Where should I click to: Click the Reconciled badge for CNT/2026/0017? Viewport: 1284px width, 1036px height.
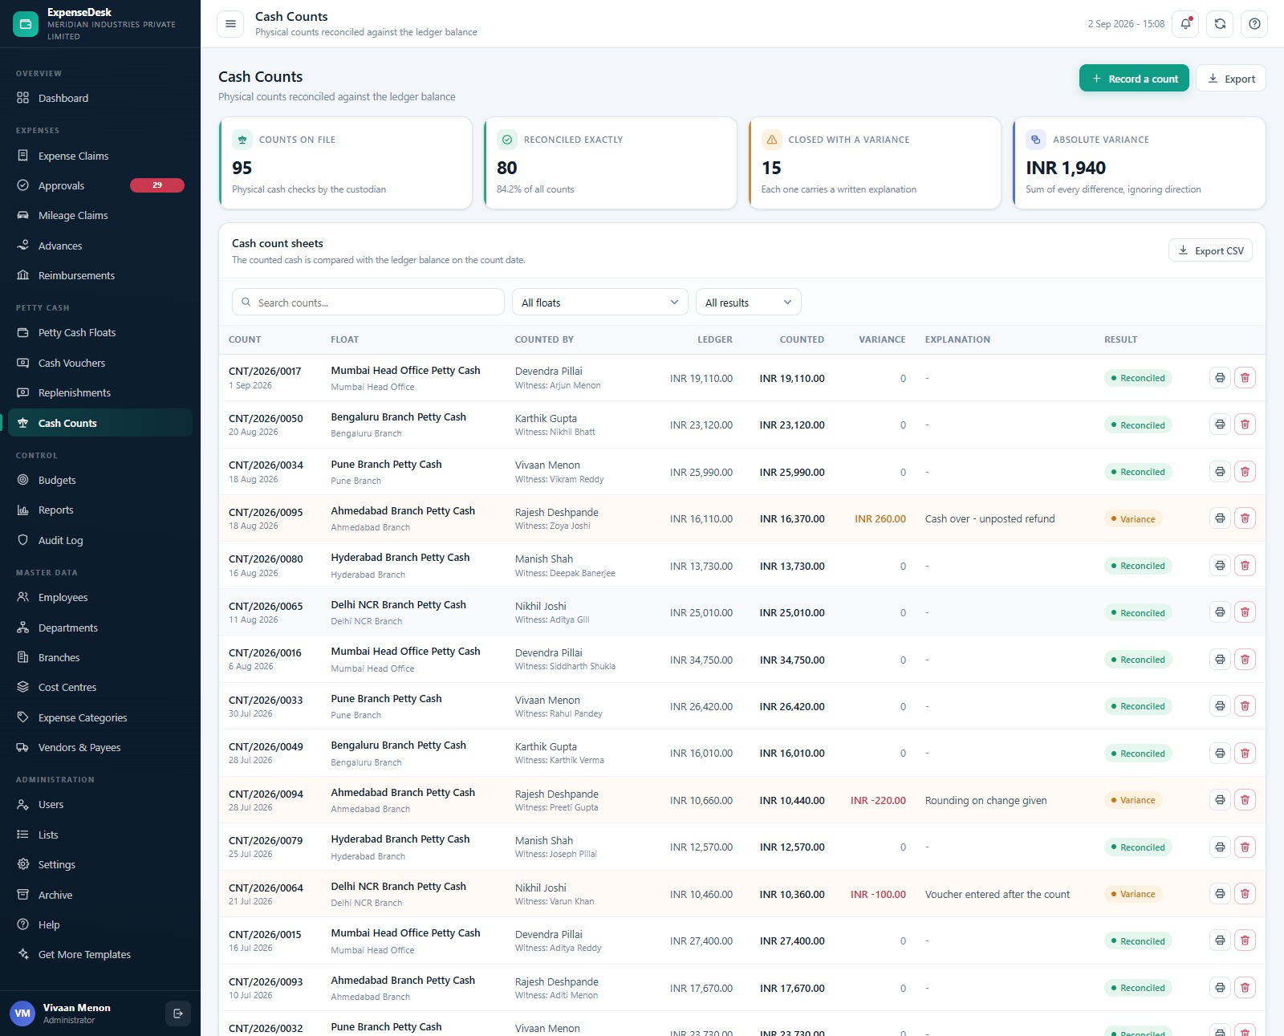(x=1138, y=378)
